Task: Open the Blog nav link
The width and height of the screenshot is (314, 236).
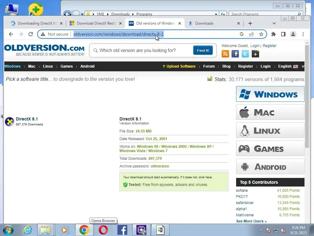Action: click(x=226, y=66)
